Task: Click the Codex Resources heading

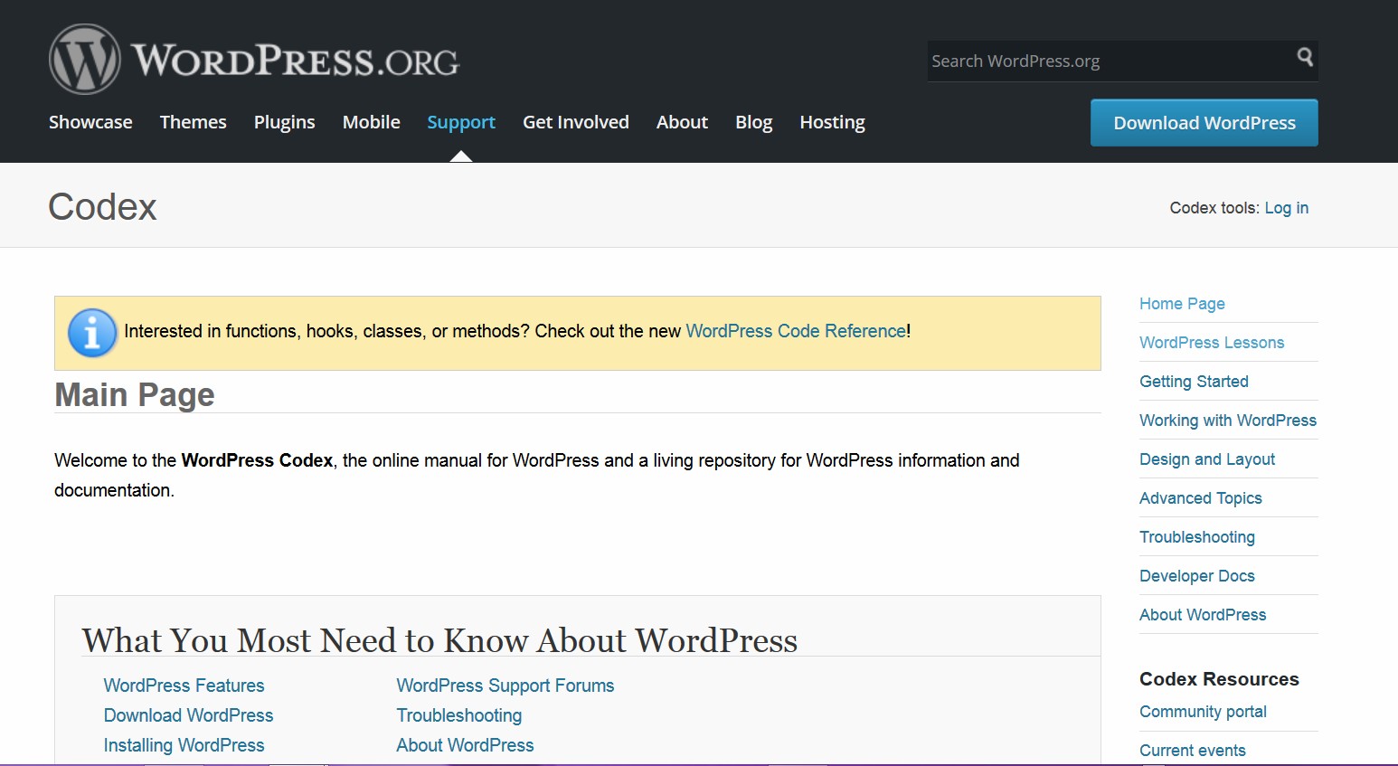Action: tap(1219, 679)
